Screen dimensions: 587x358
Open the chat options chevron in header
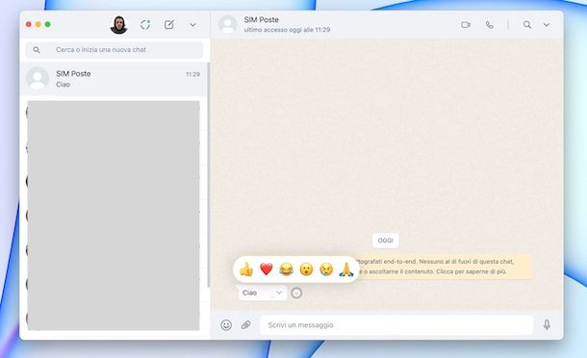547,25
